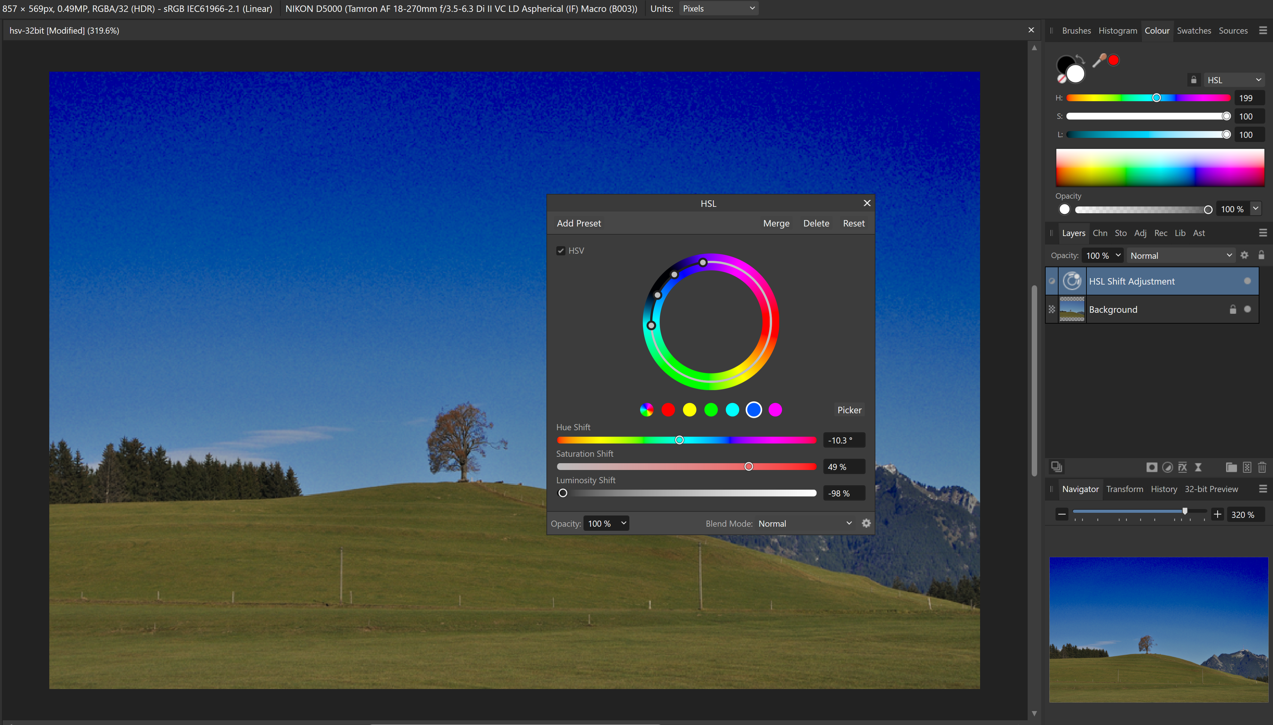Select the magenta channel circle in HSL
Screen dimensions: 1273x725
coord(775,409)
